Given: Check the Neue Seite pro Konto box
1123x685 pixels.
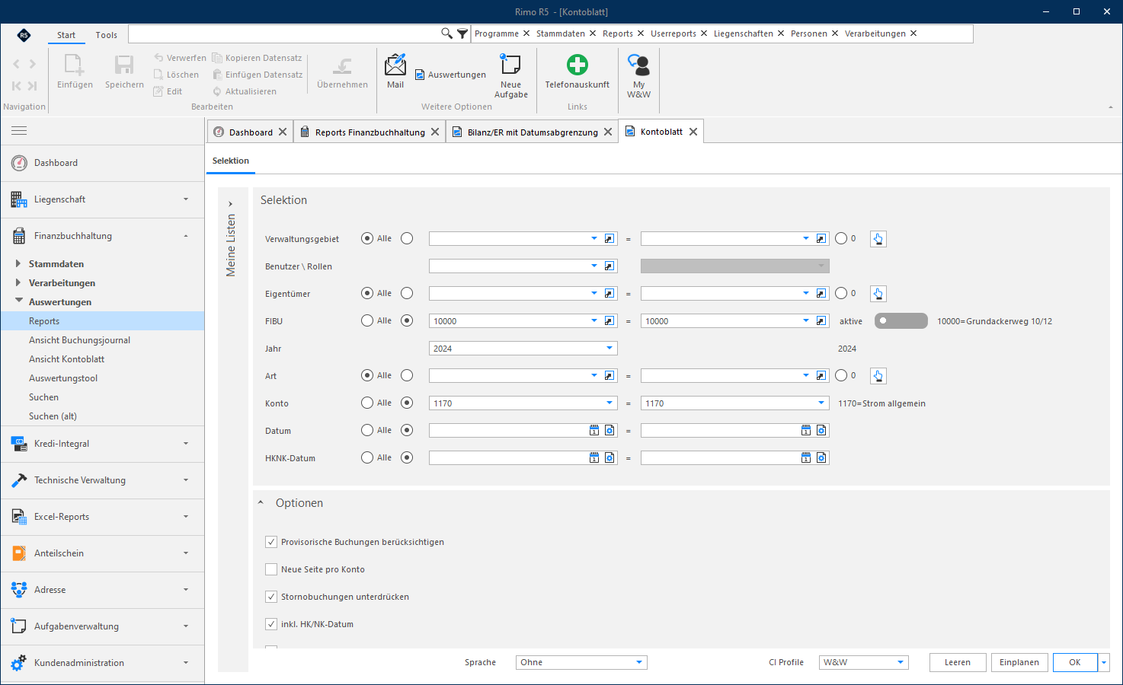Looking at the screenshot, I should tap(271, 569).
